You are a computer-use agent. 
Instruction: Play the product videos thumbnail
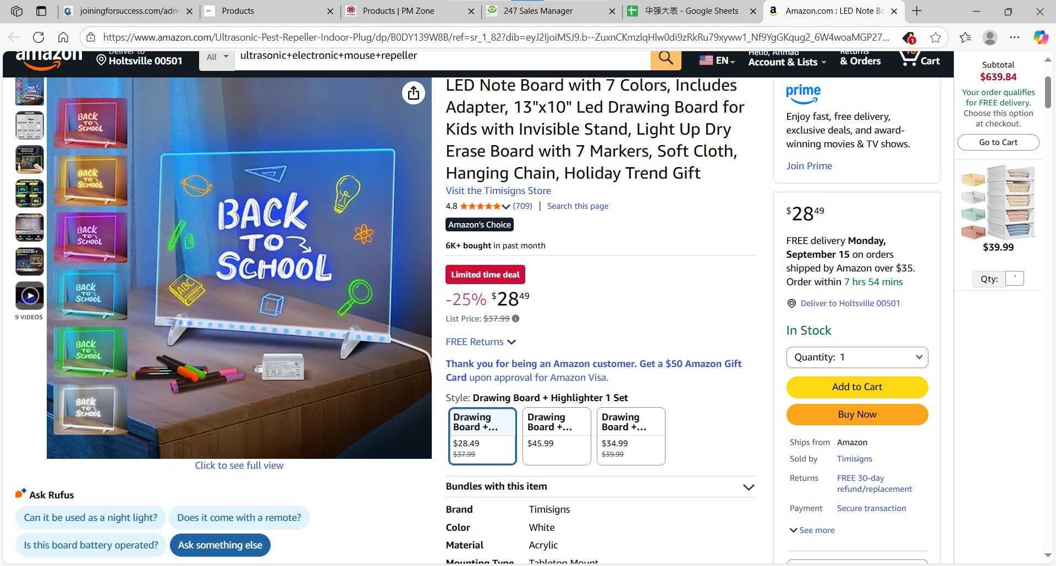click(x=30, y=296)
